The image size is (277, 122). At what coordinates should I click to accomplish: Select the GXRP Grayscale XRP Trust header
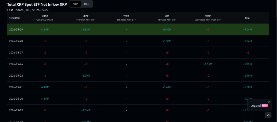[207, 18]
